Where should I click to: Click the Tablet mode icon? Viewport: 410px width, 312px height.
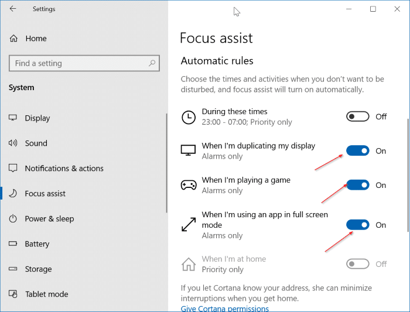coord(13,294)
